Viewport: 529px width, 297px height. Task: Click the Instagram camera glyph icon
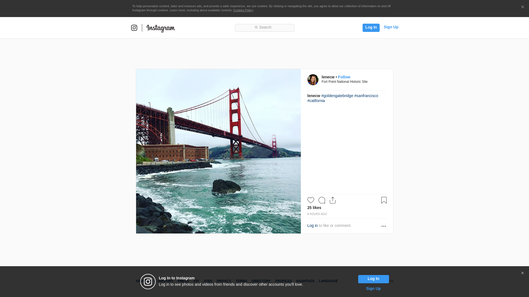(134, 28)
